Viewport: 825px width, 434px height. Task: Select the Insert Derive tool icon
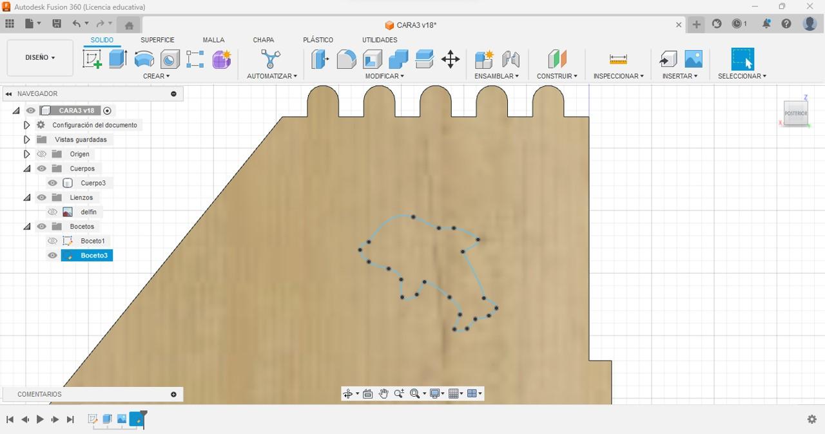[x=668, y=59]
